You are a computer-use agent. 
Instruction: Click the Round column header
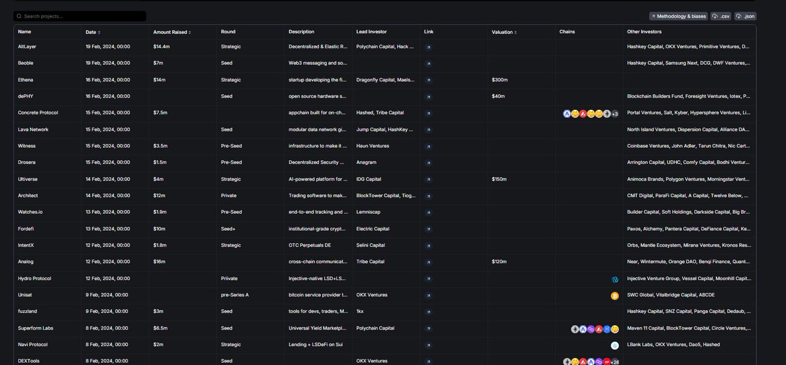[x=228, y=31]
